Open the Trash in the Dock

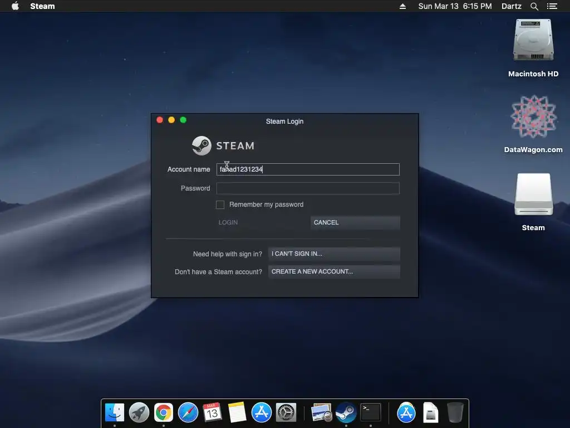click(x=455, y=412)
